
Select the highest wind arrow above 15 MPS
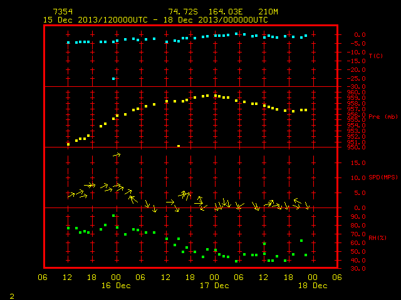(x=117, y=155)
